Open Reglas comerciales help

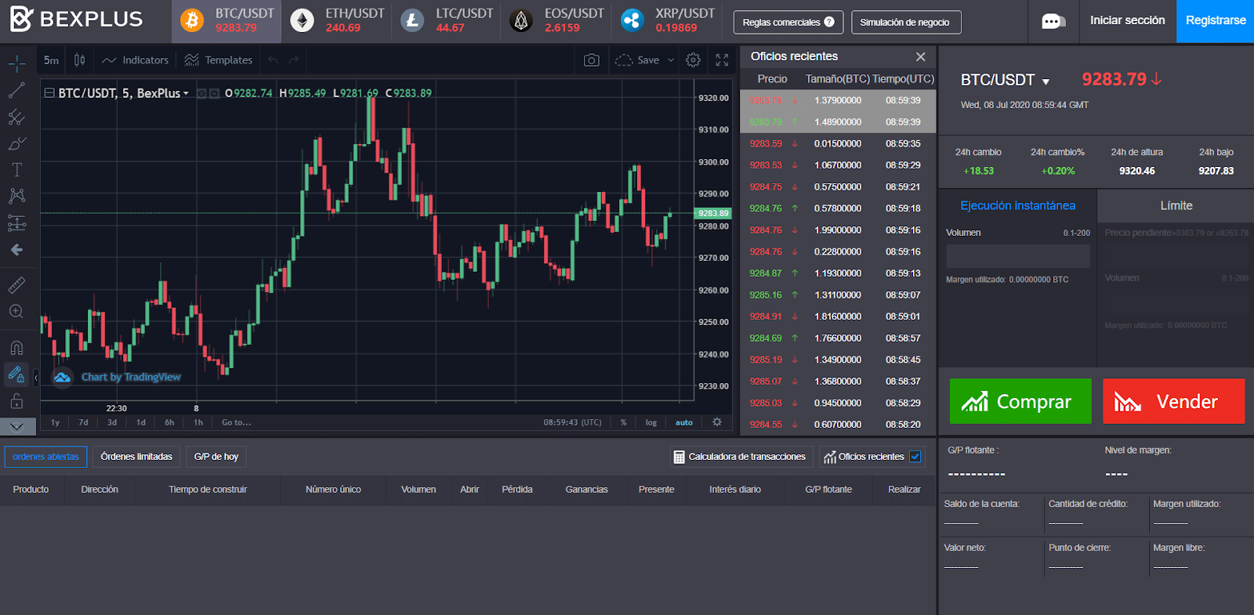(788, 22)
